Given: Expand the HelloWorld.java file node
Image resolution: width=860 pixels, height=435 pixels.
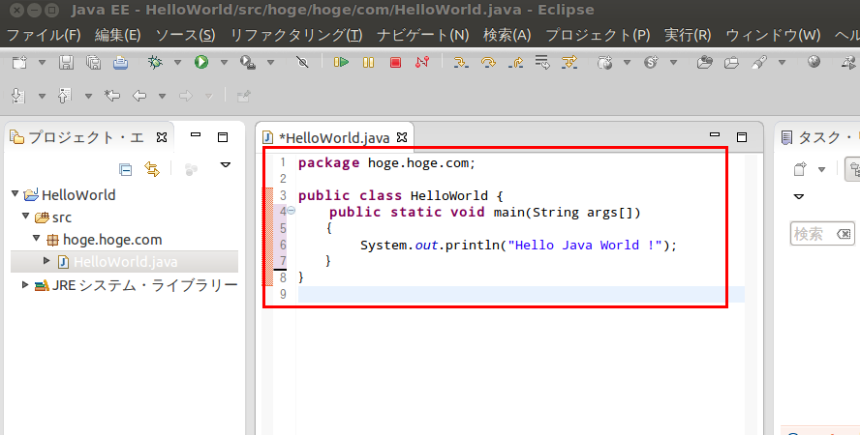Looking at the screenshot, I should tap(47, 261).
